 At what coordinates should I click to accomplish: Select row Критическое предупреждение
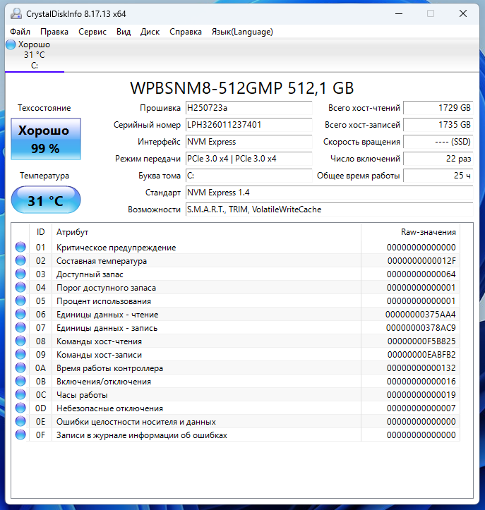click(236, 247)
